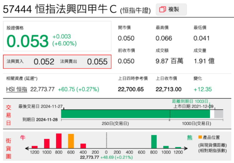Viewport: 234px width, 163px height.
Task: Click the HSI index value 22,773.77 next to 恒指
Action: click(42, 89)
